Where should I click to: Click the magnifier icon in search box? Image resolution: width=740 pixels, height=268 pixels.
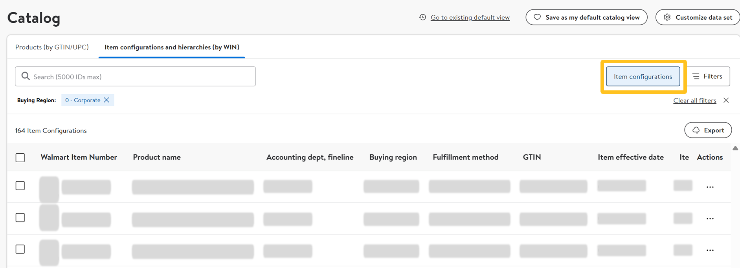pyautogui.click(x=26, y=76)
